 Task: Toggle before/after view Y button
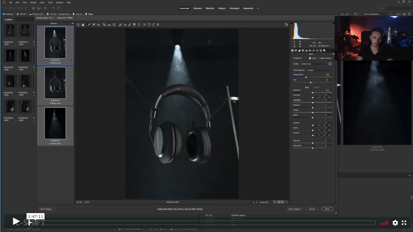coord(275,202)
